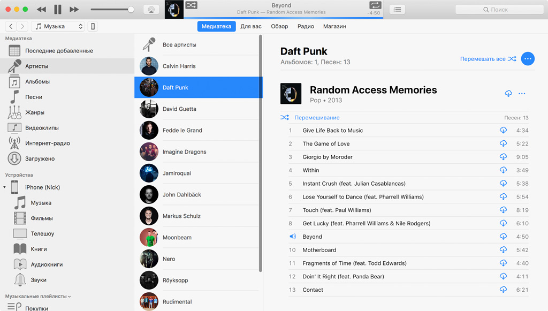Viewport: 548px width, 311px height.
Task: Switch to the Медиатека tab
Action: [216, 26]
